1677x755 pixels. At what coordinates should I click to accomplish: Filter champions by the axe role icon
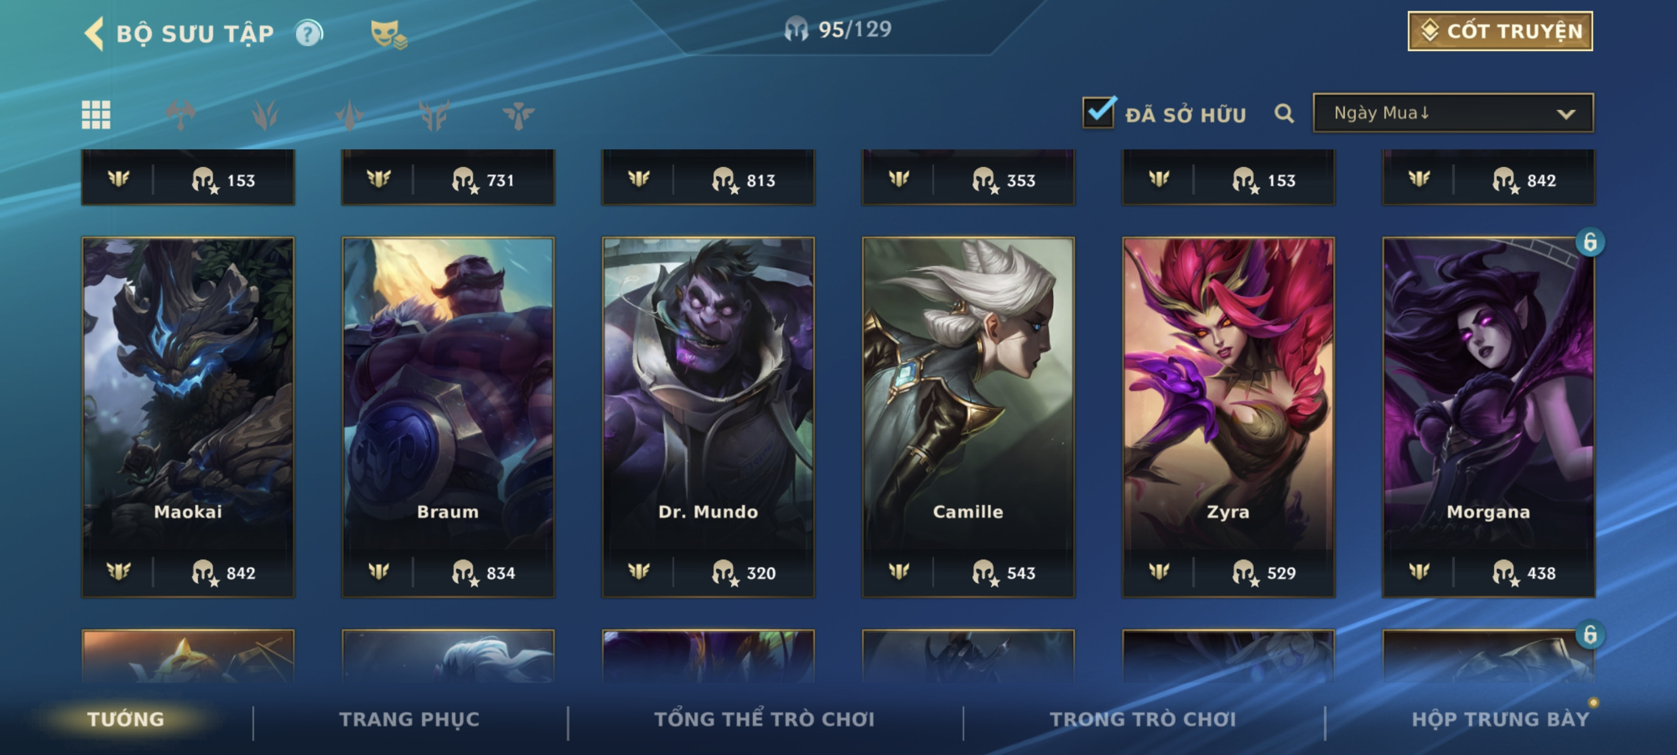pos(180,114)
